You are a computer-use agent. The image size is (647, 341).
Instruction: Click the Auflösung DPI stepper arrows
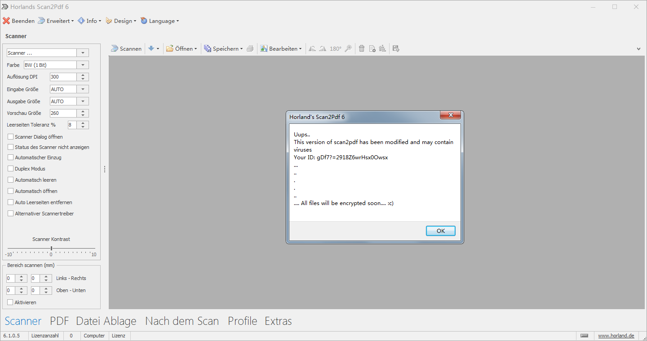[x=83, y=77]
